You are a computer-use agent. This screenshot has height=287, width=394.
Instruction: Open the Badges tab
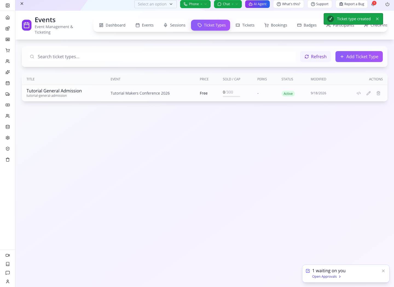tap(307, 25)
